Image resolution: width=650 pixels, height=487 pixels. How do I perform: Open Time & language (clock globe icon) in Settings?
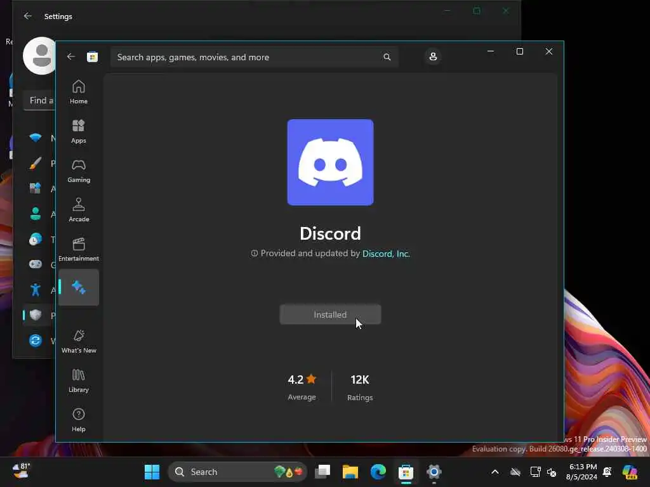(x=36, y=239)
